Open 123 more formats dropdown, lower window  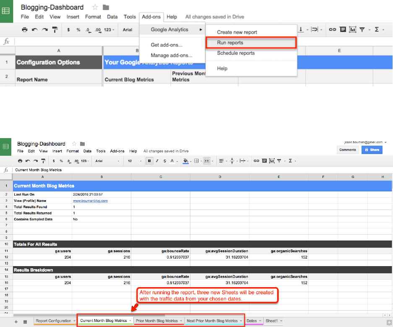pyautogui.click(x=85, y=161)
